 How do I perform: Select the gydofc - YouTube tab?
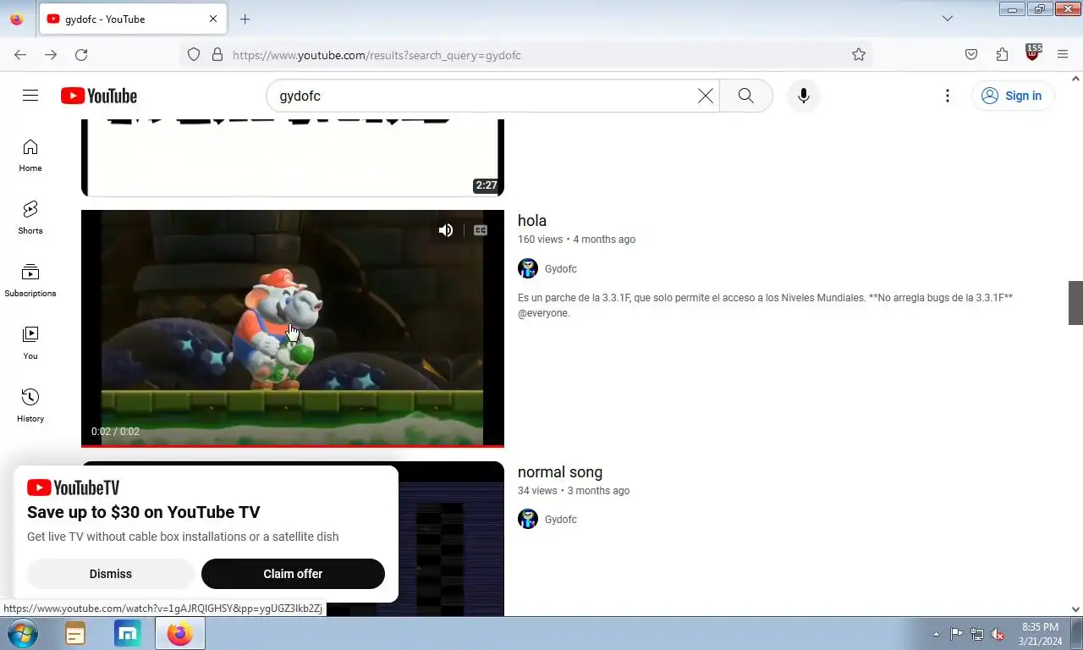pos(132,19)
